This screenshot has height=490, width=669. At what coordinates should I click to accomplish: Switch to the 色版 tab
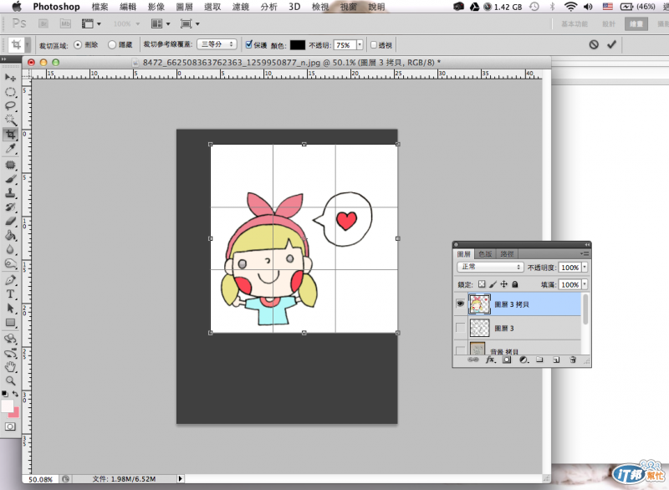pos(485,253)
